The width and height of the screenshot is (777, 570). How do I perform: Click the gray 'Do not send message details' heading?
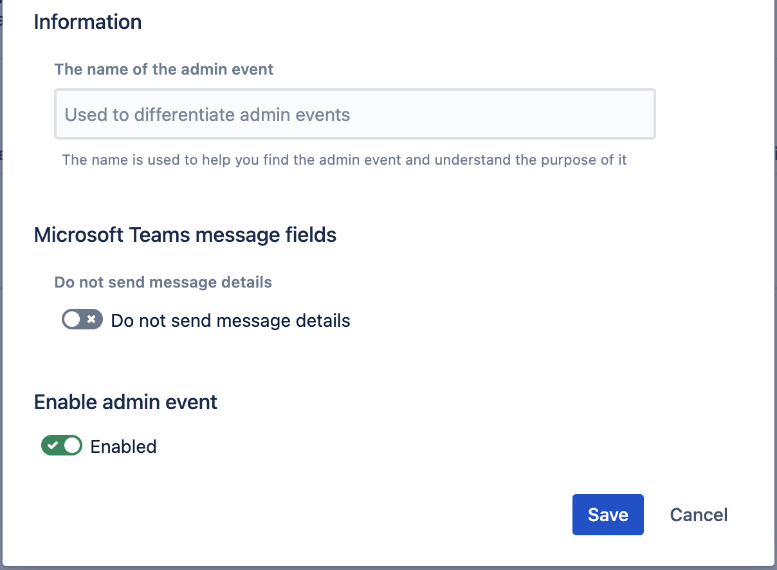pos(163,282)
